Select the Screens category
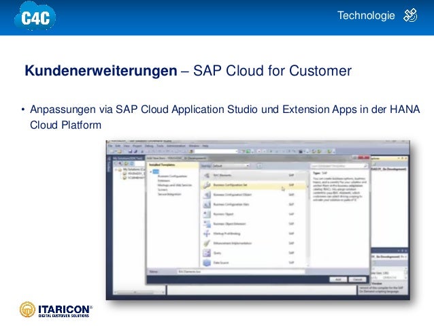 pyautogui.click(x=163, y=190)
